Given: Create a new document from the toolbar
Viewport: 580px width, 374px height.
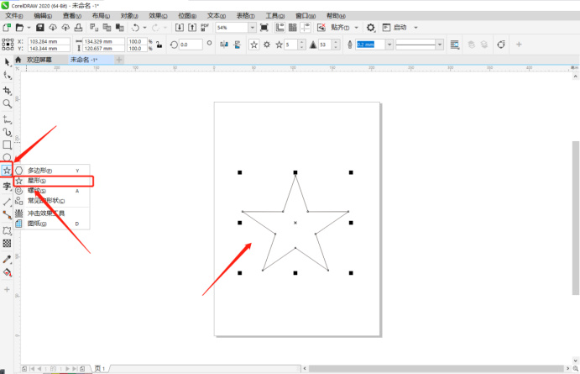Looking at the screenshot, I should click(x=7, y=28).
